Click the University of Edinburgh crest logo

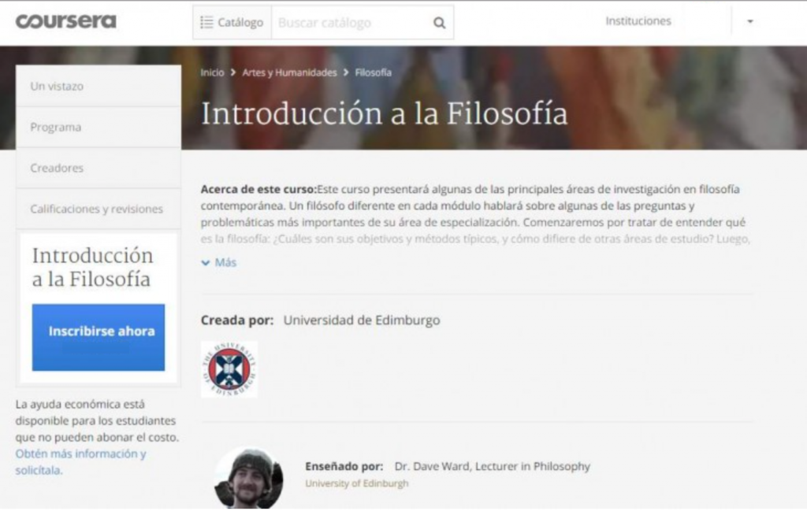pos(229,368)
